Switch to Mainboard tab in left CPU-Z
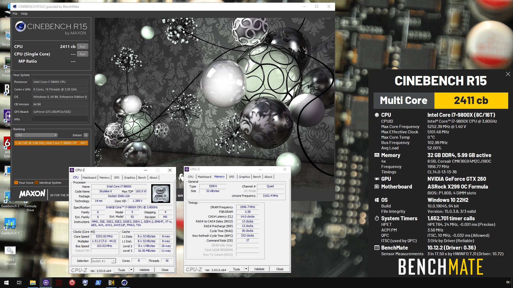Screen dimensions: 513x288 point(90,178)
